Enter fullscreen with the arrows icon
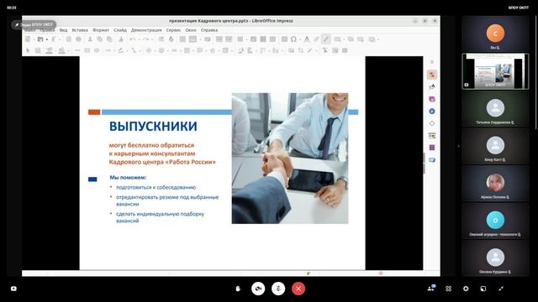Screen dimensions: 538x302 [x=501, y=289]
